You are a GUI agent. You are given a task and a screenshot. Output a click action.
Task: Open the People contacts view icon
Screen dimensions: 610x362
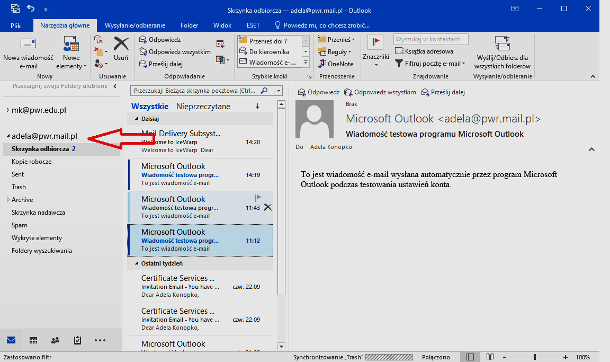click(x=55, y=340)
